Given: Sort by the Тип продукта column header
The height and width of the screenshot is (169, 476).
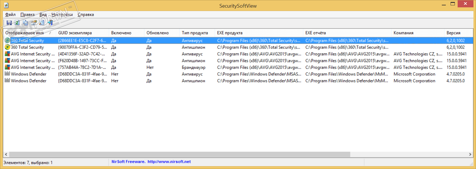Looking at the screenshot, I should point(195,33).
